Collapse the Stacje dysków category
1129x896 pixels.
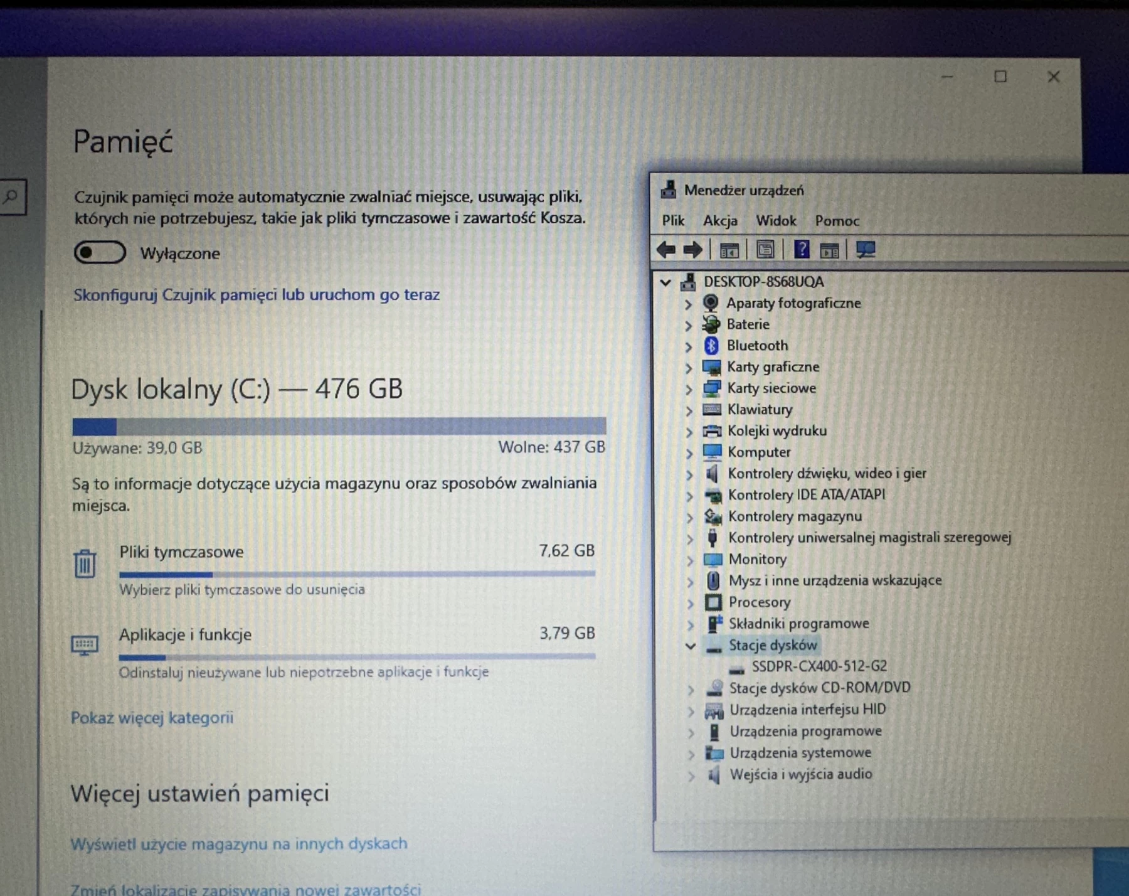point(690,646)
